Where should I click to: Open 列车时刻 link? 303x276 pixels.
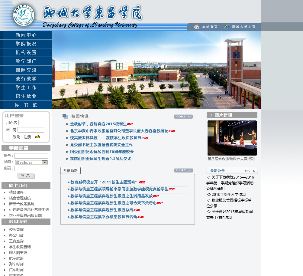pyautogui.click(x=16, y=264)
